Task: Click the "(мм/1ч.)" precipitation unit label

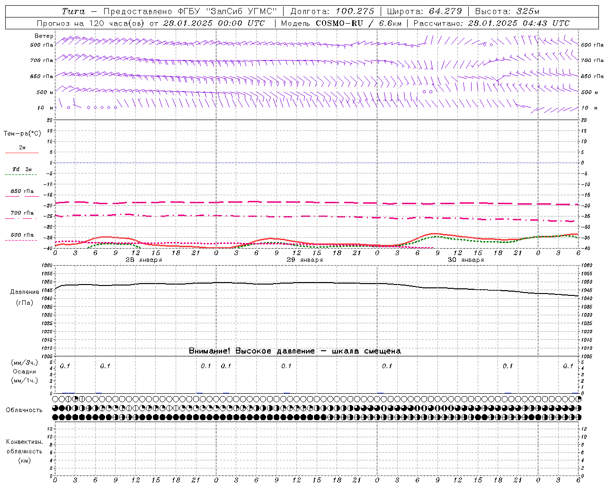Action: pyautogui.click(x=24, y=380)
